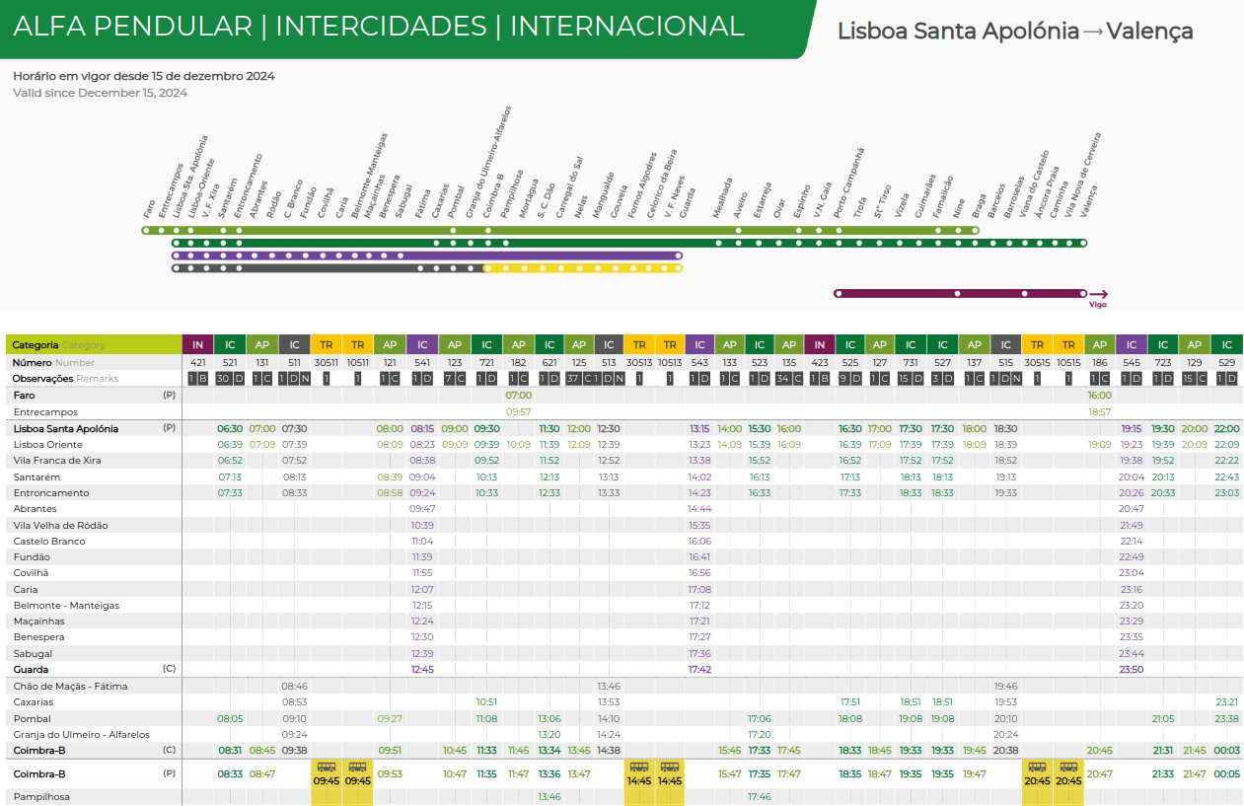Click the 17:42 arrival in the Guarda row
1244x806 pixels.
tap(700, 669)
